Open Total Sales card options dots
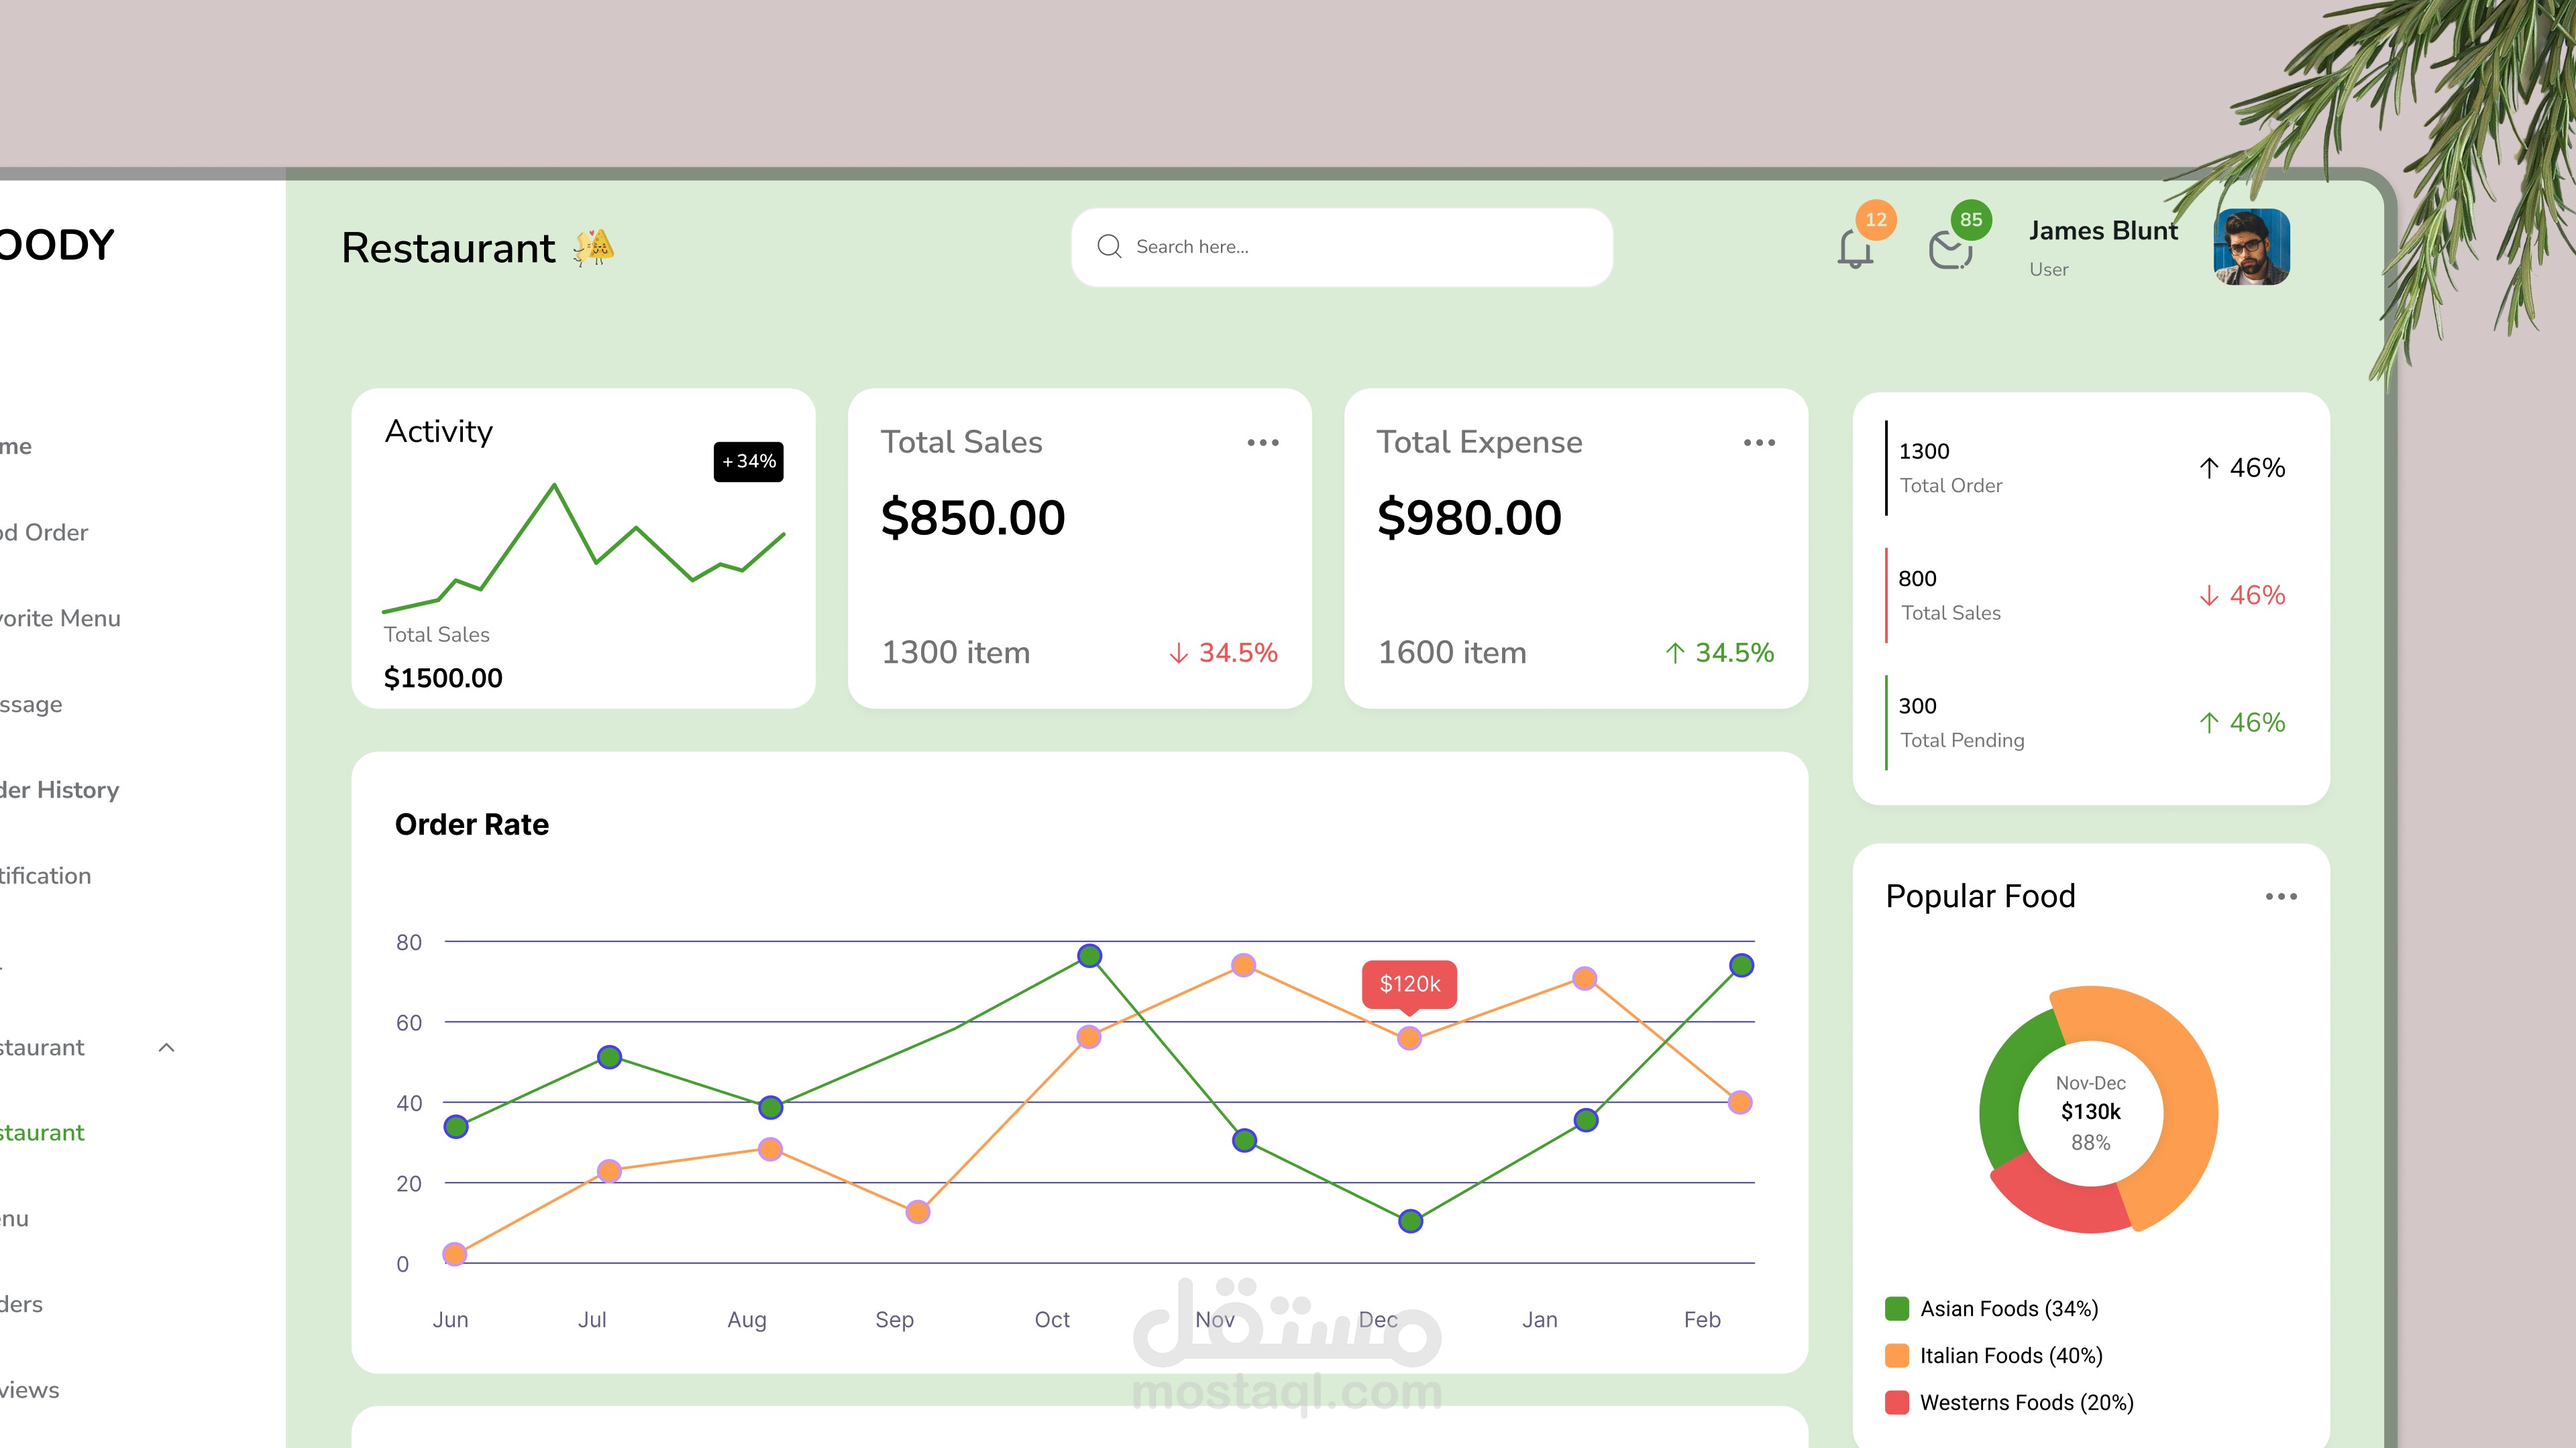Image resolution: width=2576 pixels, height=1448 pixels. [x=1262, y=442]
